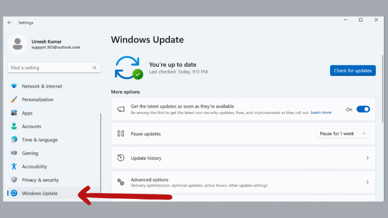This screenshot has height=218, width=388.
Task: Open the pause duration dropdown arrow
Action: (364, 134)
